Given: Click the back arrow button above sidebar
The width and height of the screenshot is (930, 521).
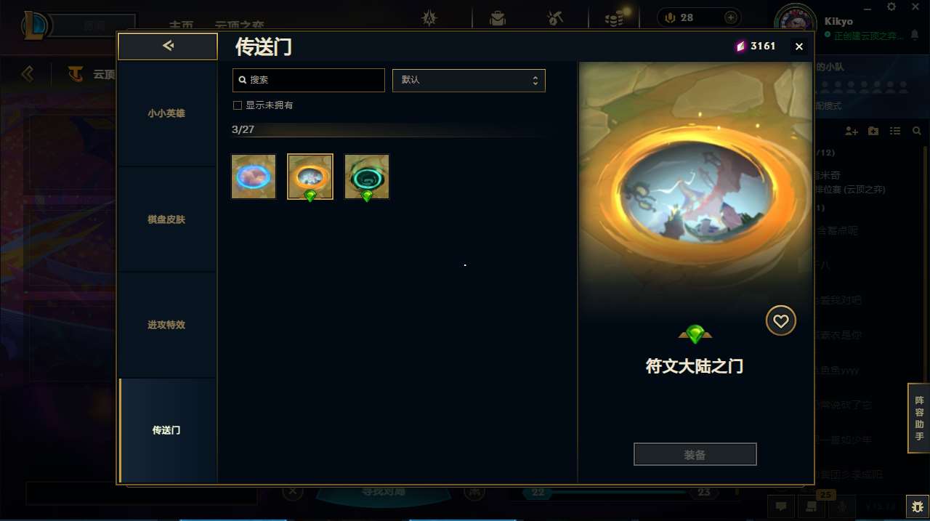Looking at the screenshot, I should click(168, 46).
